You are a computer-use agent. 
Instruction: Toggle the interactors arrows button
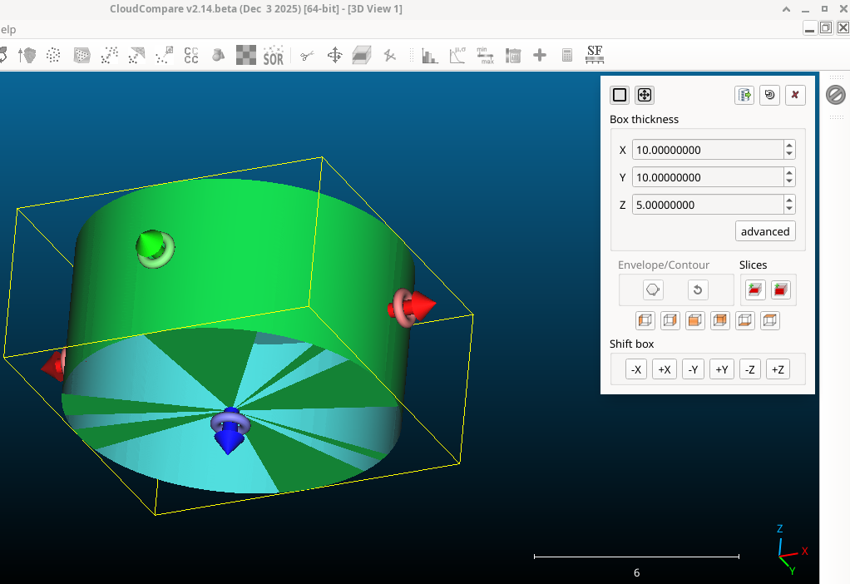click(x=645, y=95)
